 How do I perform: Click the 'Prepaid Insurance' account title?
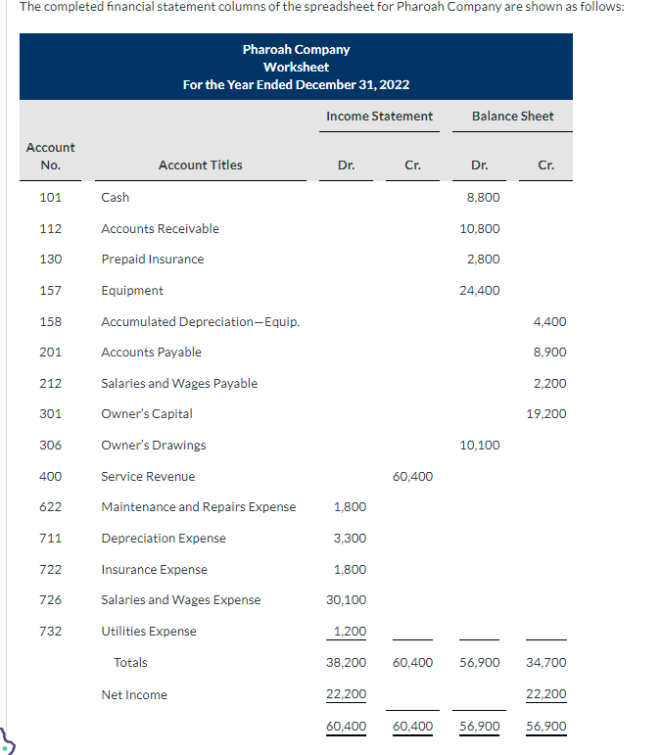tap(153, 260)
